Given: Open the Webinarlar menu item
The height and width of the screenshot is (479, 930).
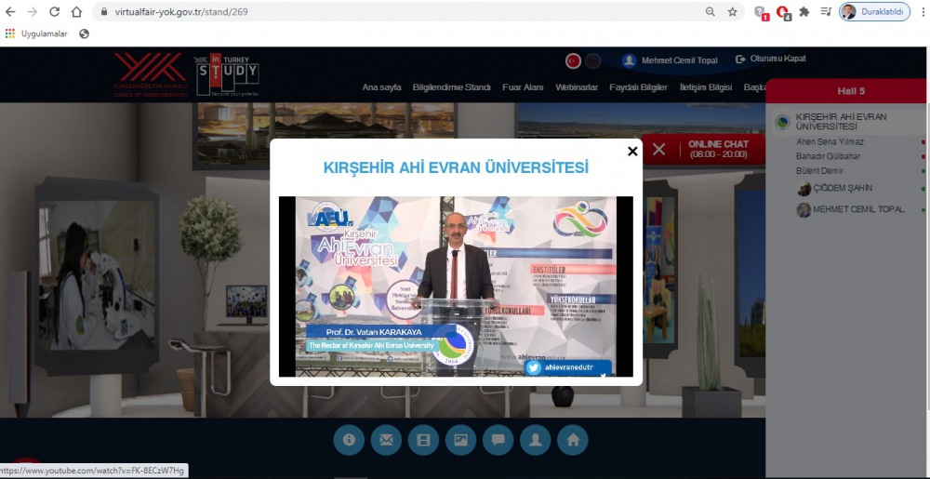Looking at the screenshot, I should 576,87.
